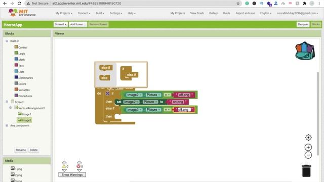Open the Build menu

(x=100, y=13)
